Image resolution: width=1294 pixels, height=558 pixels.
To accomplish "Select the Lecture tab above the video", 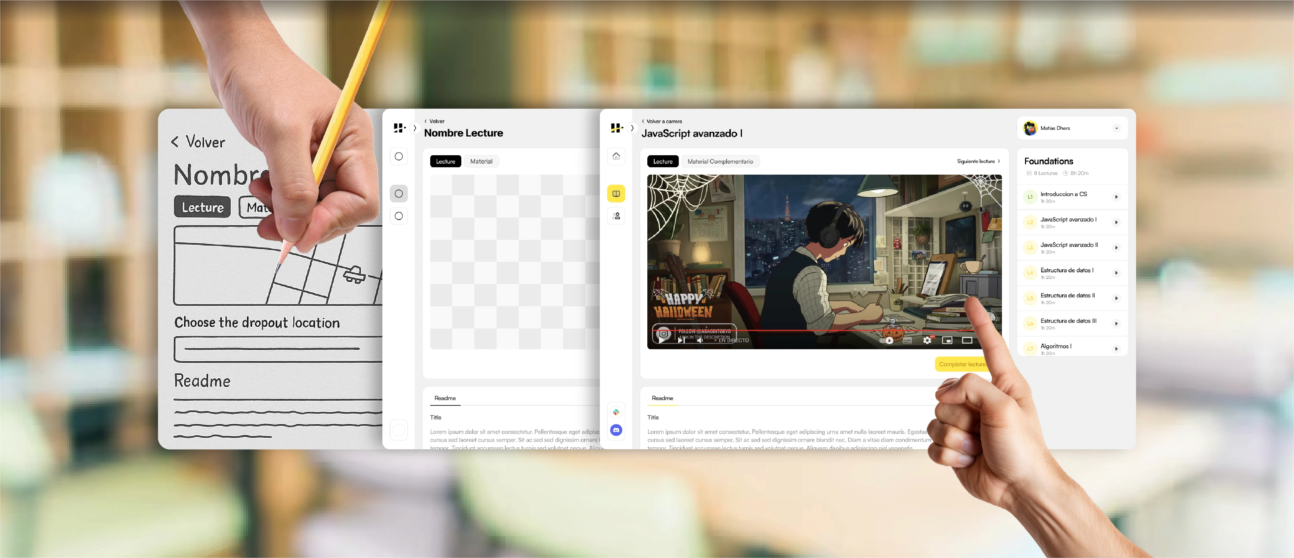I will (663, 161).
